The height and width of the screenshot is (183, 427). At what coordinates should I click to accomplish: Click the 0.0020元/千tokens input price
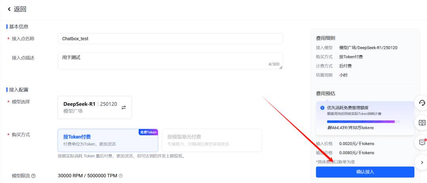357,144
